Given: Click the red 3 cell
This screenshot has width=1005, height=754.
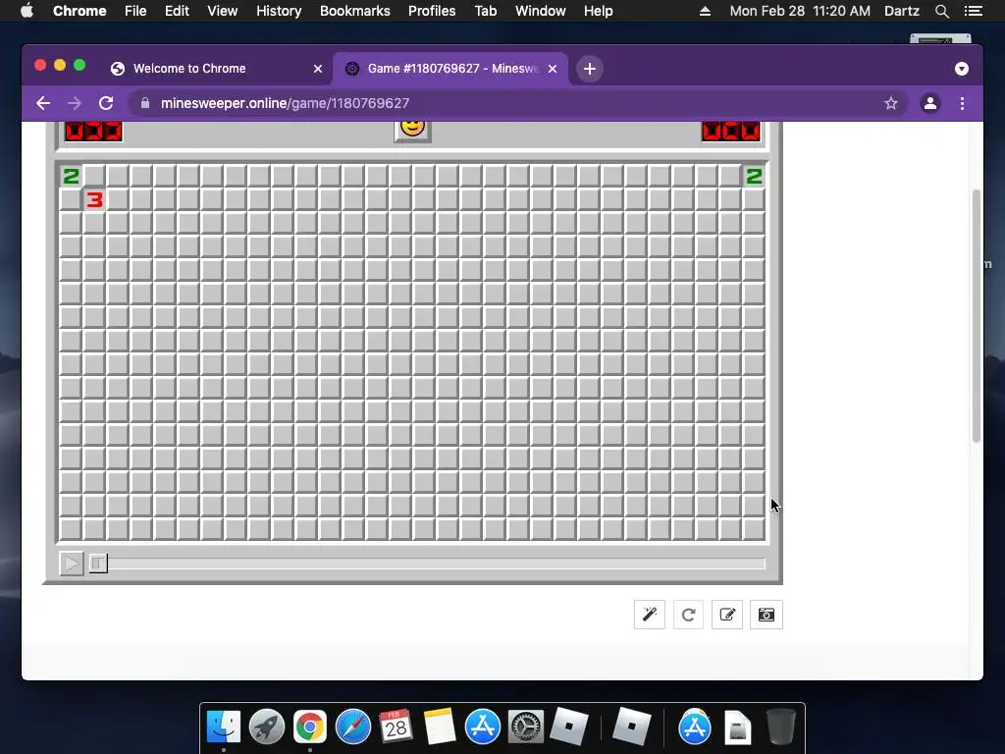Looking at the screenshot, I should pos(94,199).
